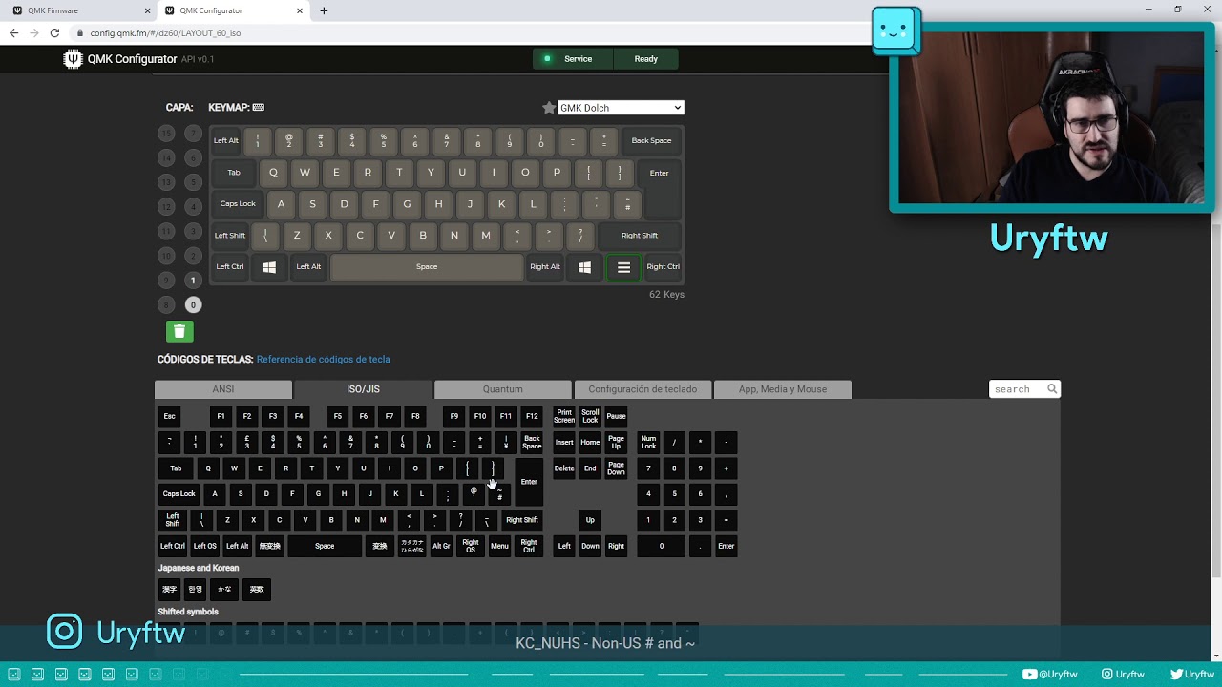
Task: Select the Back Space key in keymap
Action: click(x=651, y=141)
